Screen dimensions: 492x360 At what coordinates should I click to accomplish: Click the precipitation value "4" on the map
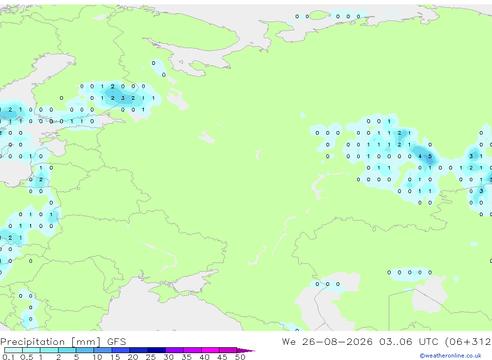pos(420,156)
